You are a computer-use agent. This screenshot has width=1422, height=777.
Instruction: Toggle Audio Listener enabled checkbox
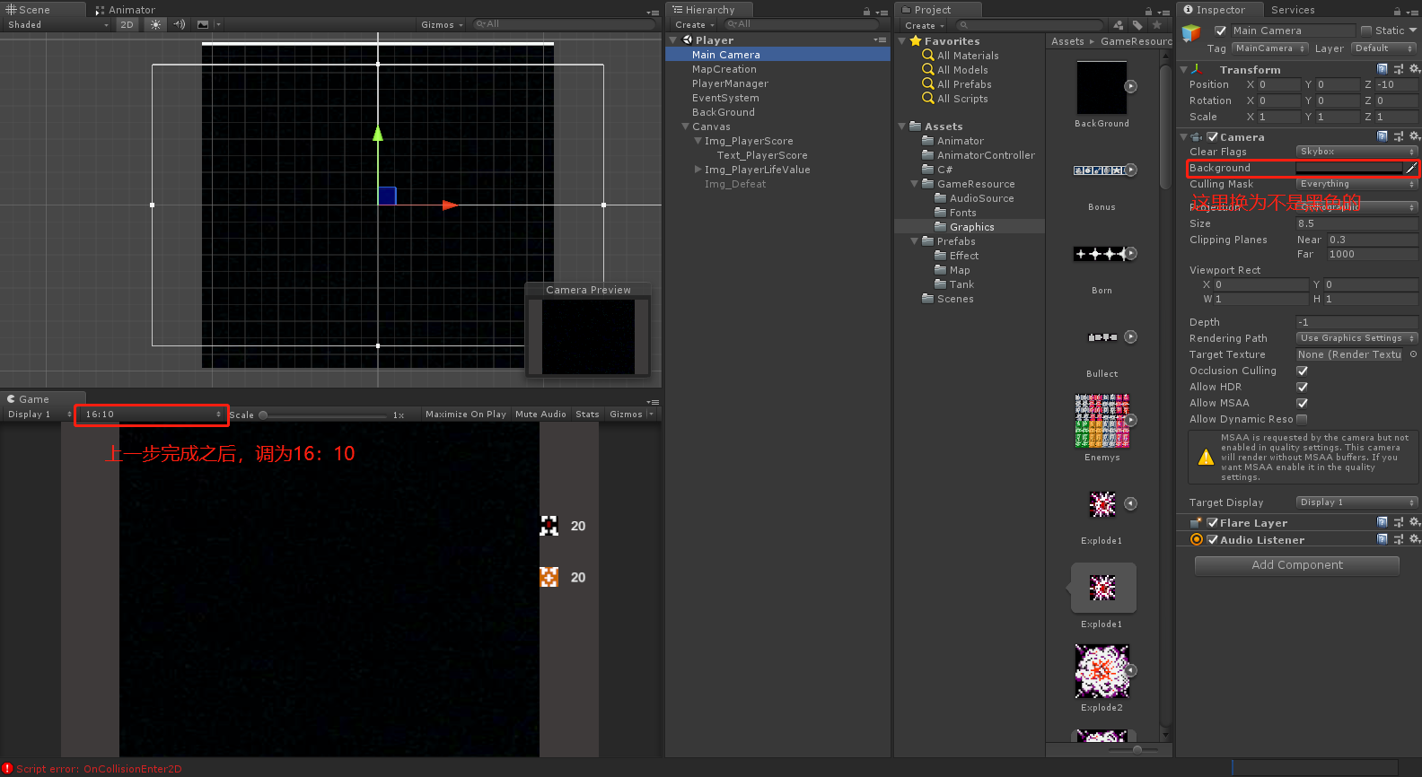[1212, 540]
